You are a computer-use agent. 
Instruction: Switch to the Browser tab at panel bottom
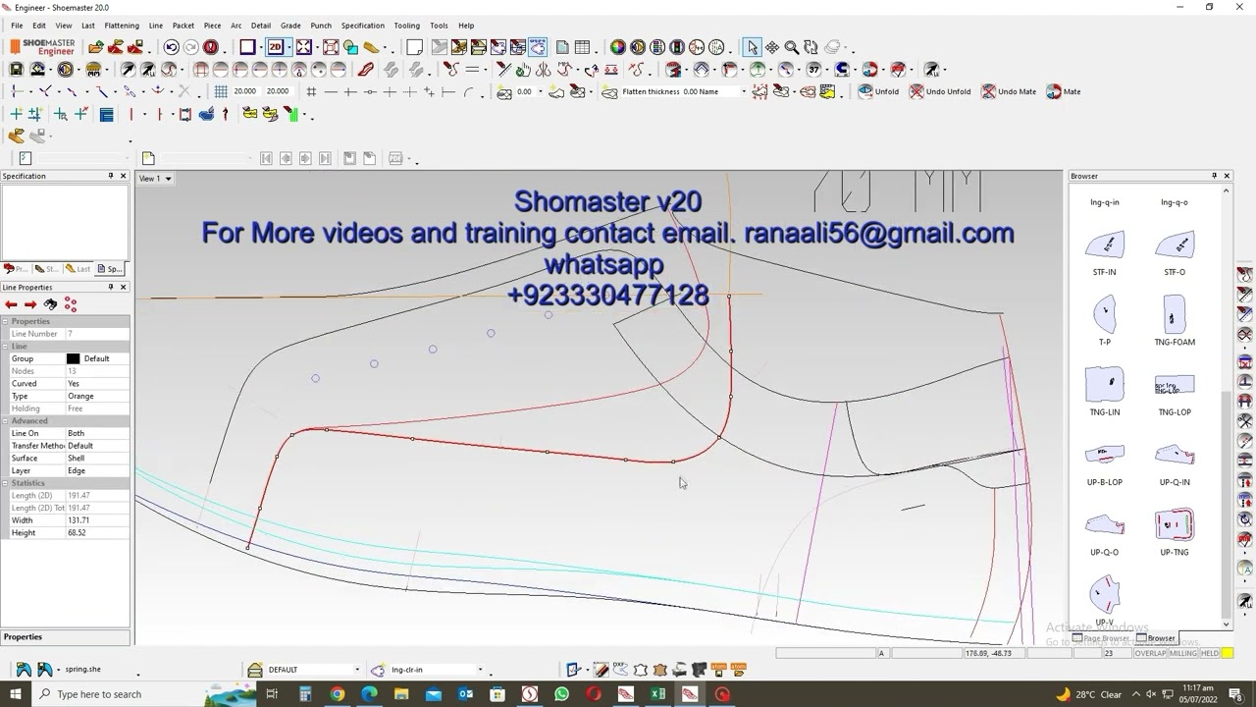pos(1156,638)
